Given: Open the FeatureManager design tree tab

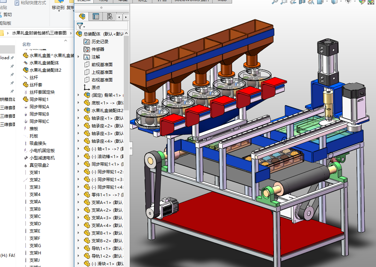Looking at the screenshot, I should pos(82,16).
